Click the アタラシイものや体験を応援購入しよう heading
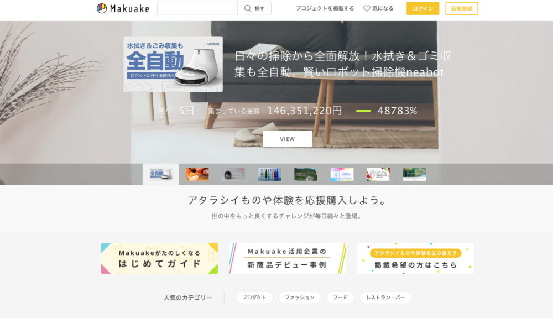Screen dimensions: 553x318 pos(287,200)
